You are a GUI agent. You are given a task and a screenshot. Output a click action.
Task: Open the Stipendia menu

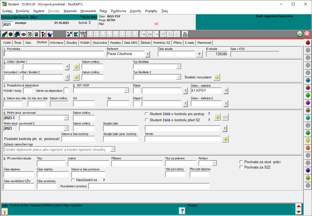[x=70, y=11]
